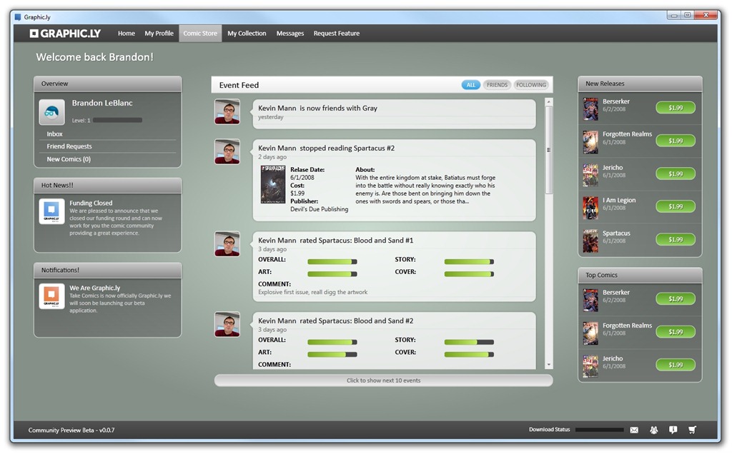Click 'Click to show next 10 events'

point(384,380)
